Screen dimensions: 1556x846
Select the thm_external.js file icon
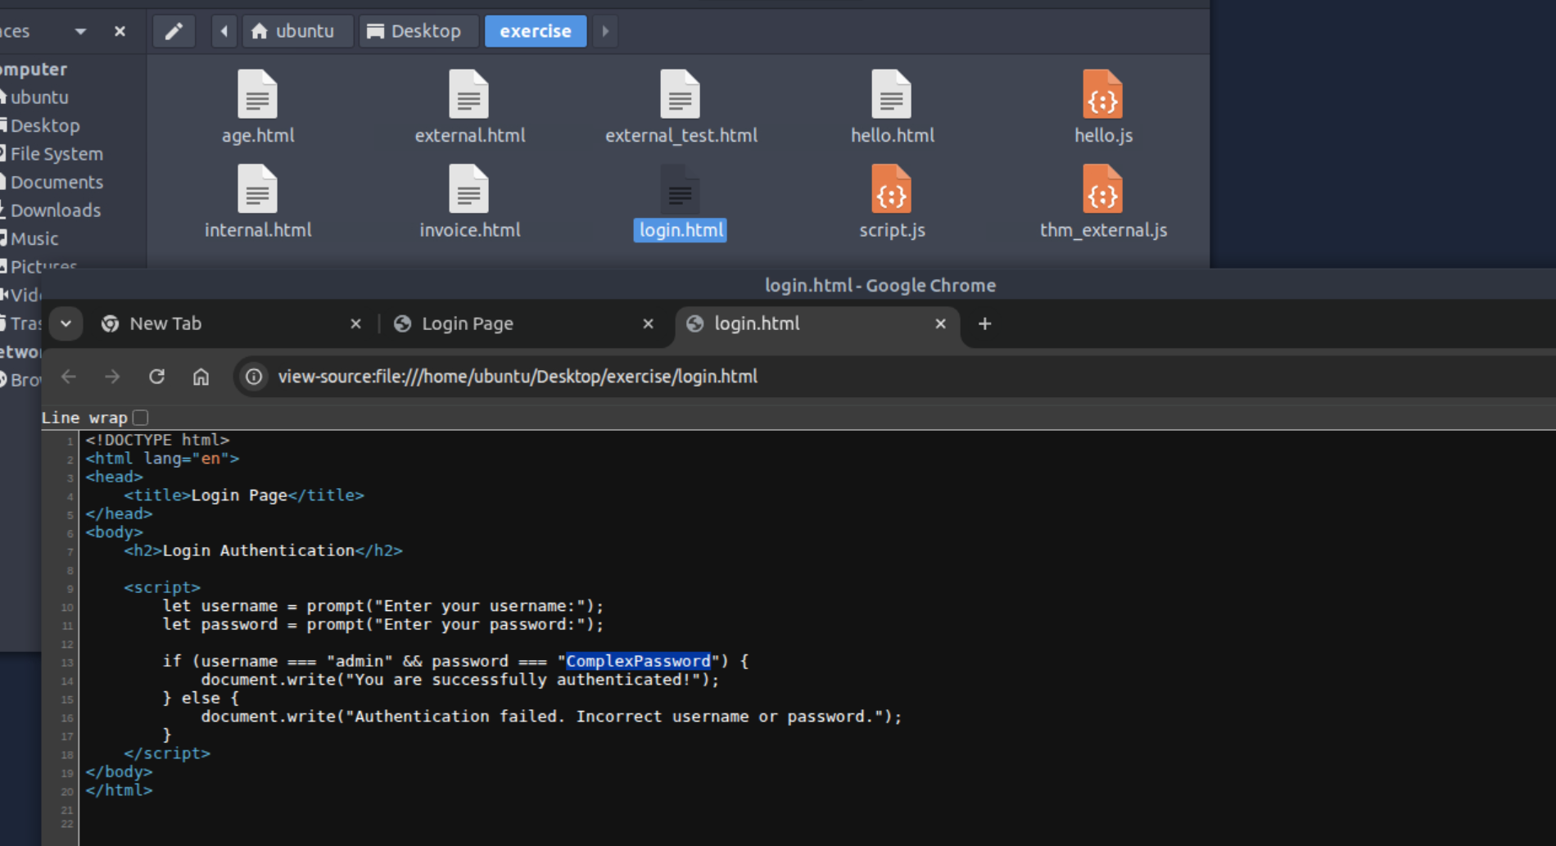[x=1102, y=189]
